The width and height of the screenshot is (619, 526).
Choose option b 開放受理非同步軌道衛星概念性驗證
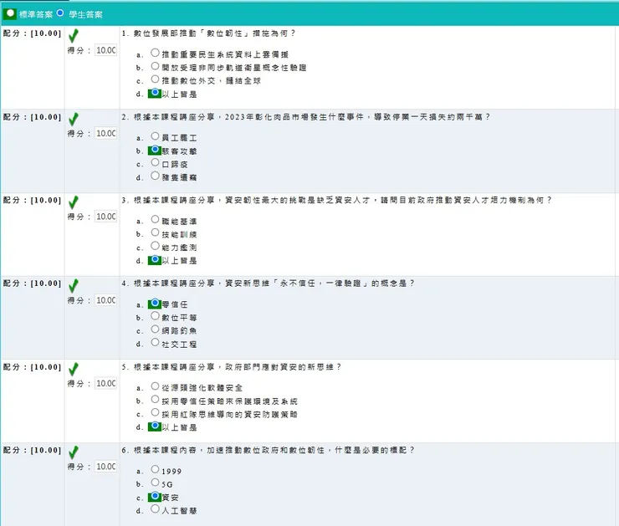click(155, 66)
